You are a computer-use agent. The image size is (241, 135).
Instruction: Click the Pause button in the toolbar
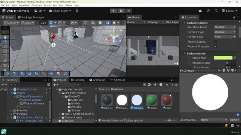tap(121, 11)
